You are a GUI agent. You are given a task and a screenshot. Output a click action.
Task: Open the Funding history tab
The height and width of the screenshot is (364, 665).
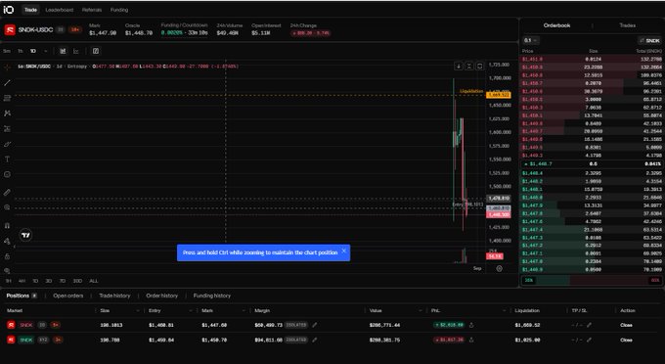pyautogui.click(x=212, y=296)
